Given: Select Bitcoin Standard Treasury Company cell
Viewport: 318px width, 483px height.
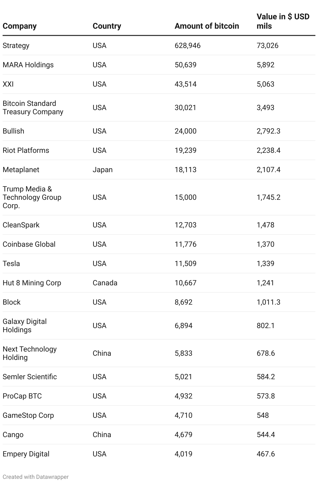Looking at the screenshot, I should pos(33,108).
